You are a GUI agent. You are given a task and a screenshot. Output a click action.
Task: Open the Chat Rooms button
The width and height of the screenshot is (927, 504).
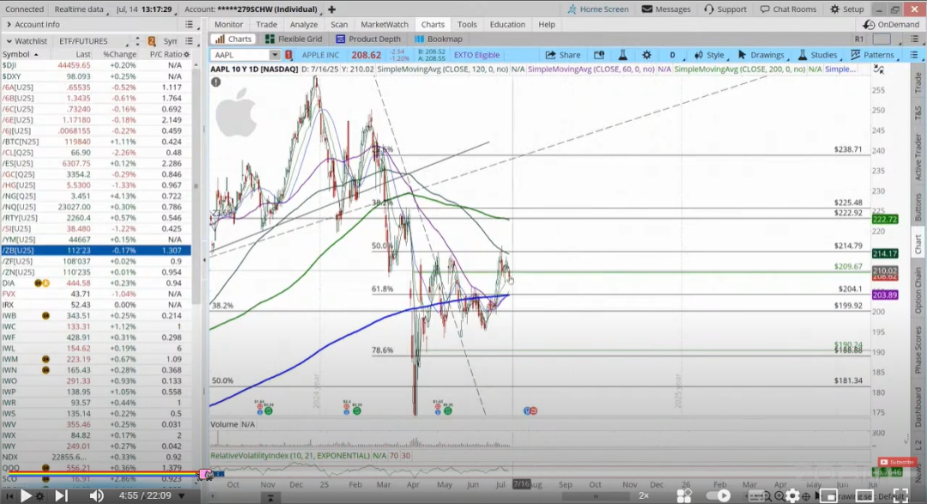[x=788, y=9]
